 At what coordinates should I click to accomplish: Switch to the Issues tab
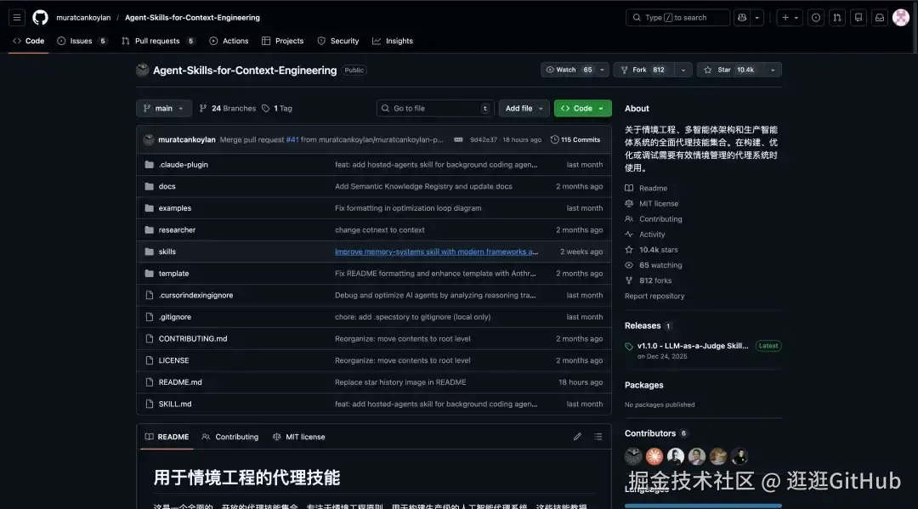tap(82, 41)
